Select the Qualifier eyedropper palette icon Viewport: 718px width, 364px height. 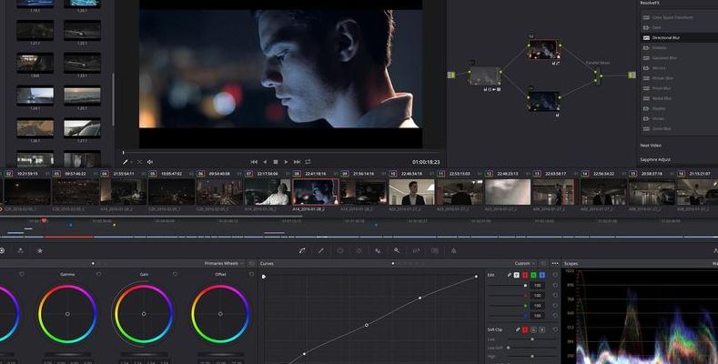321,250
